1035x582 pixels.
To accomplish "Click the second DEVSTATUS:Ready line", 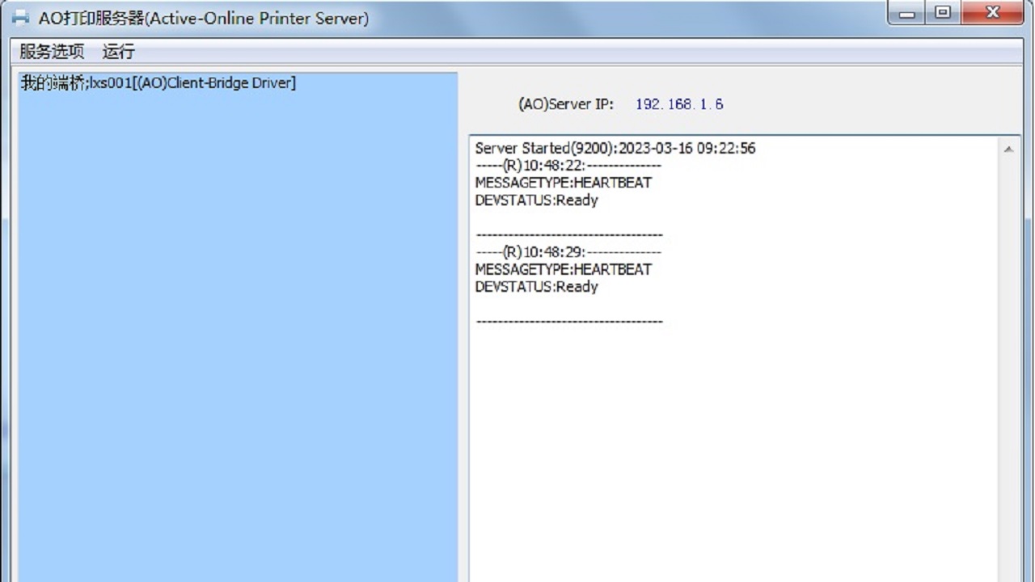I will 536,287.
